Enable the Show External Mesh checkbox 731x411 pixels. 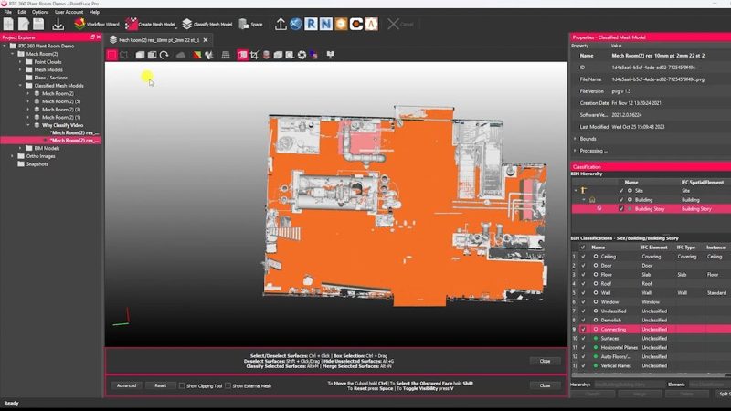(228, 385)
